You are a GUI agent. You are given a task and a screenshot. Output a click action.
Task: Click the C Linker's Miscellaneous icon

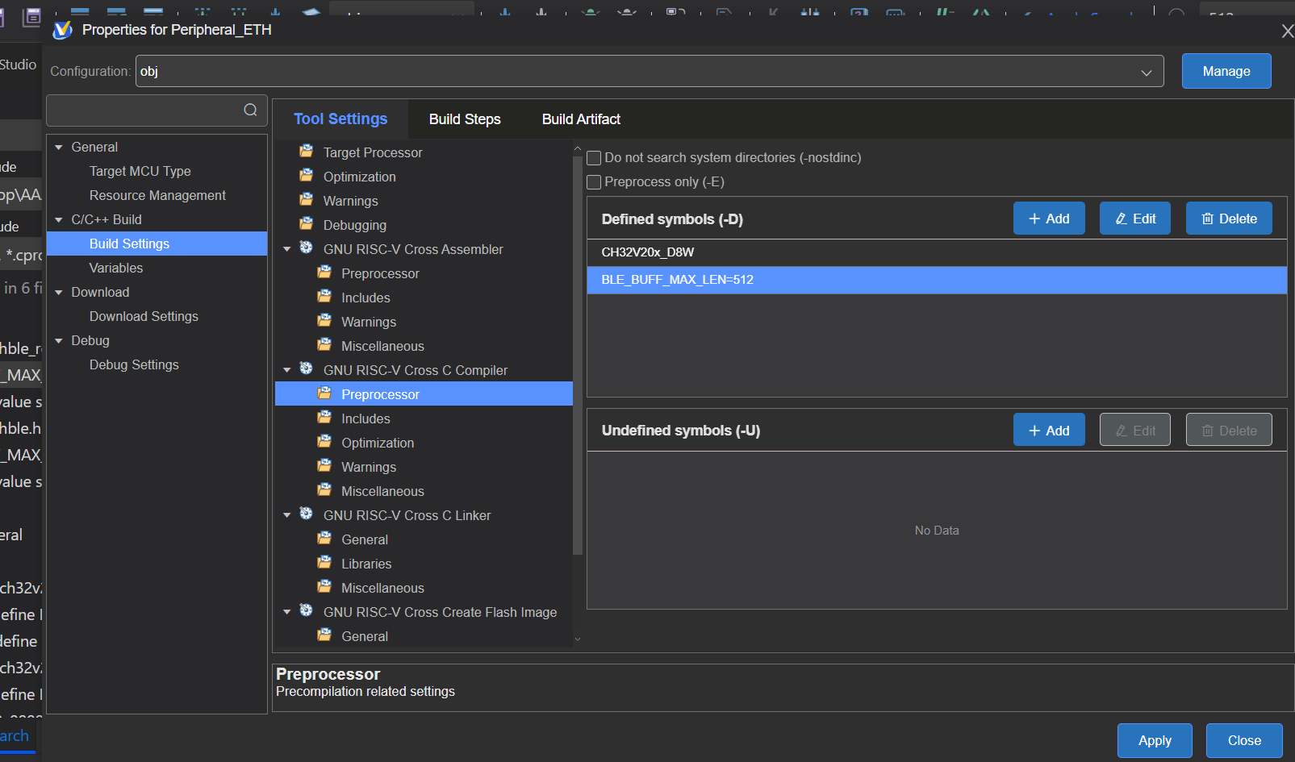324,587
